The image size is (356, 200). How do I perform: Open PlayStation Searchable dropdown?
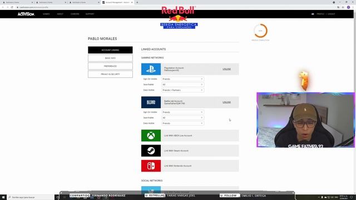point(183,84)
